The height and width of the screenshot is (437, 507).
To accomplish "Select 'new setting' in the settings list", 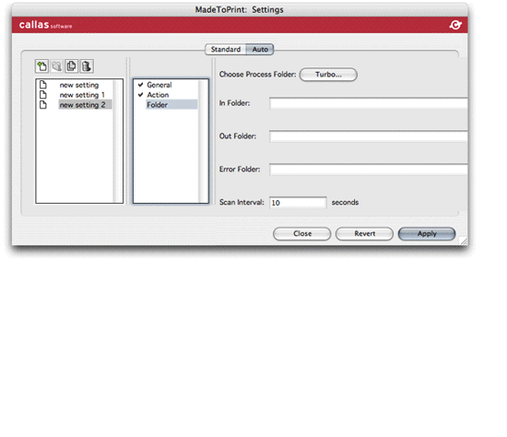I will point(79,85).
